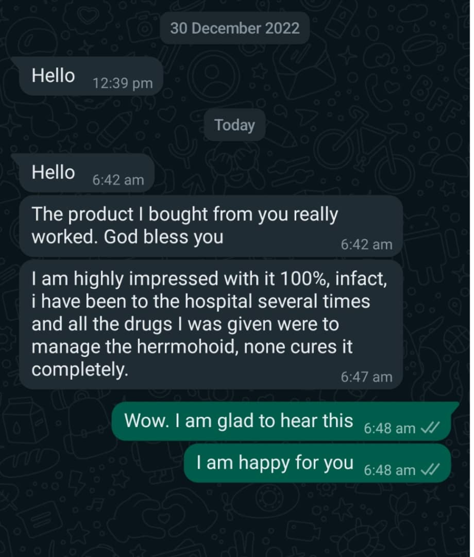Image resolution: width=474 pixels, height=557 pixels.
Task: Click the 6:42 am timestamp beside second Hello
Action: [118, 180]
